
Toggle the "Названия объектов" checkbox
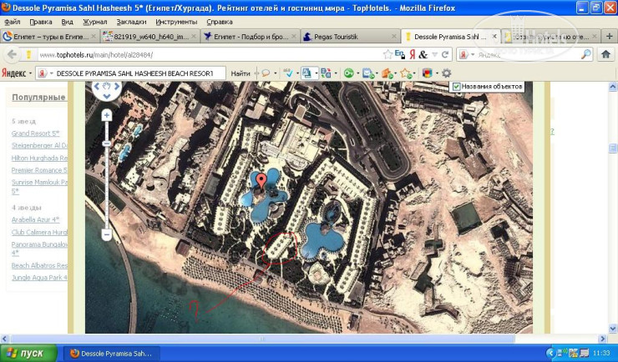pyautogui.click(x=456, y=87)
